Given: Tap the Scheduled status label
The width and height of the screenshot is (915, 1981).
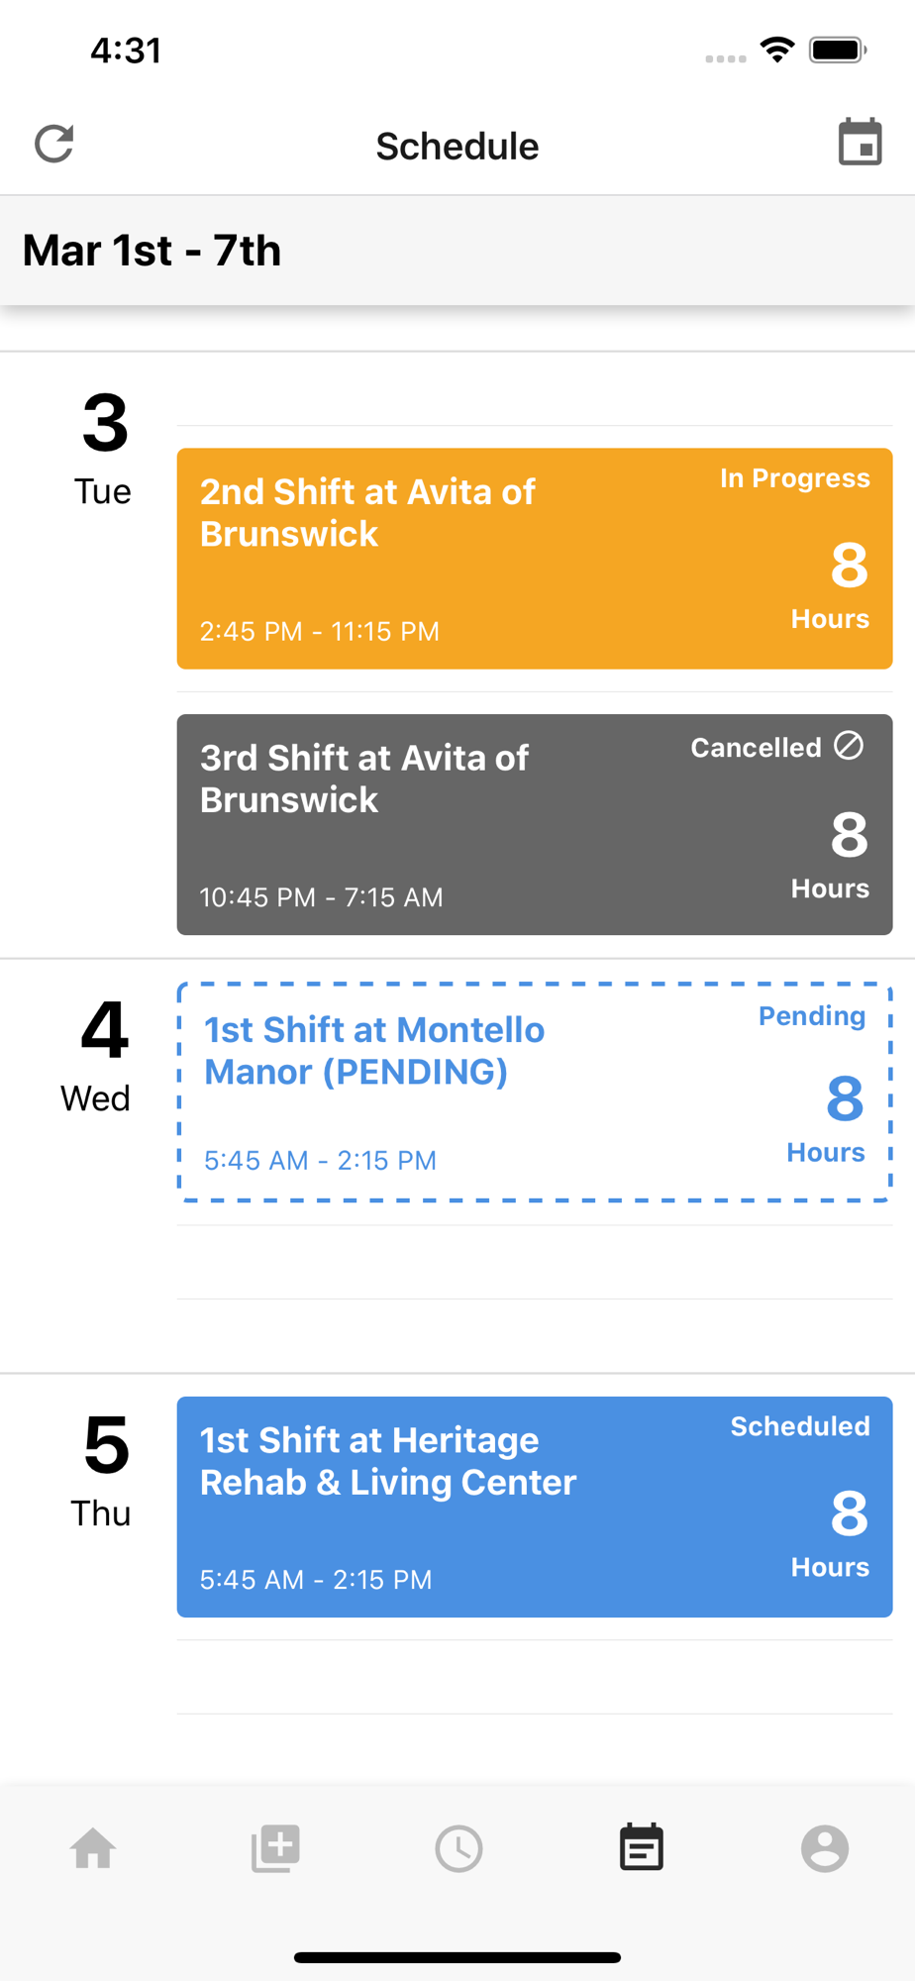Looking at the screenshot, I should coord(800,1426).
